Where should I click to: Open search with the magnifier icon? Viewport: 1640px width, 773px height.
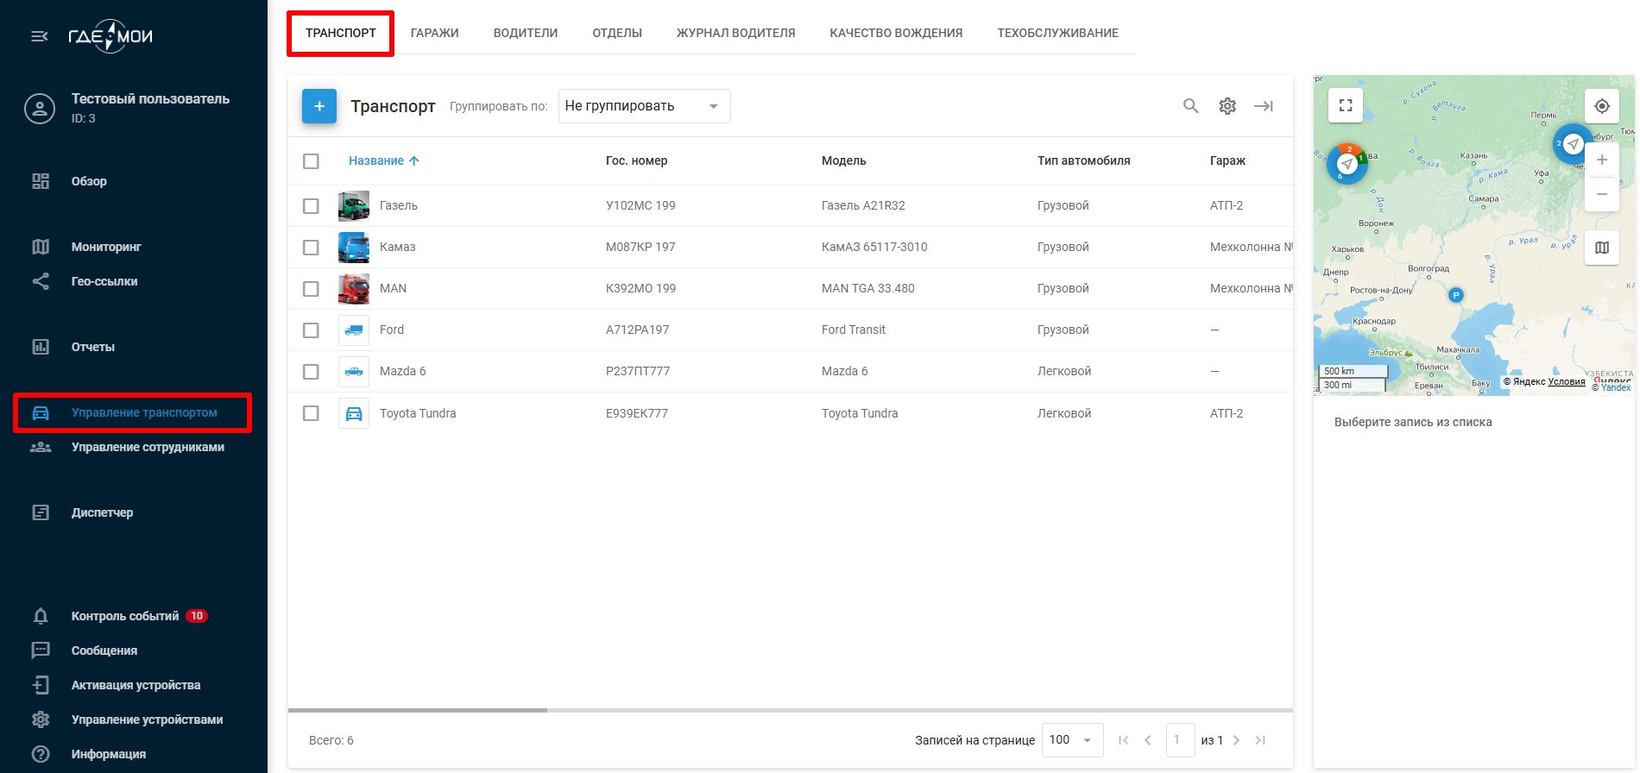1190,106
